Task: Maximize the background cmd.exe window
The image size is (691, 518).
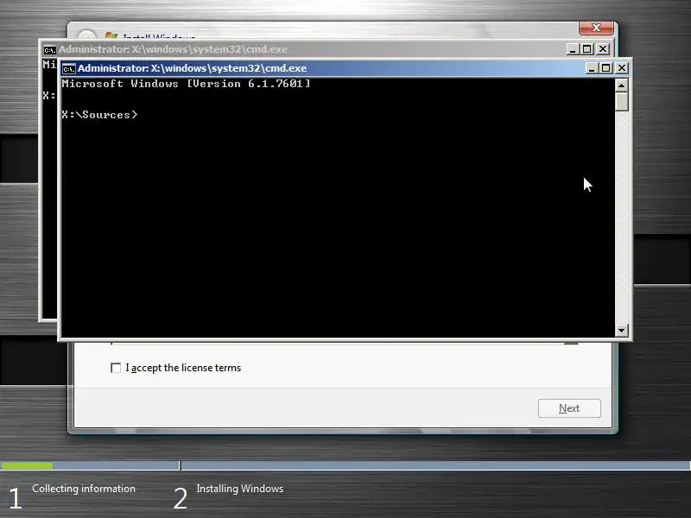Action: coord(587,49)
